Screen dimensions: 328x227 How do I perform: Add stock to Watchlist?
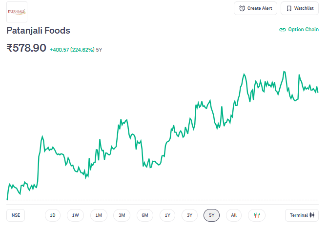click(299, 8)
